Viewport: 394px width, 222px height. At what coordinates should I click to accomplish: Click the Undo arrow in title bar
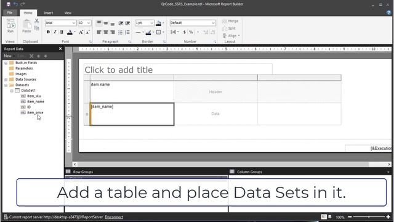pyautogui.click(x=15, y=4)
